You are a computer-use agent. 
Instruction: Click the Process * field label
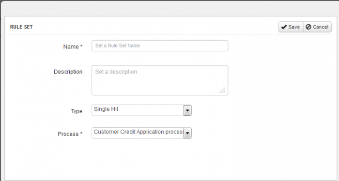point(70,134)
